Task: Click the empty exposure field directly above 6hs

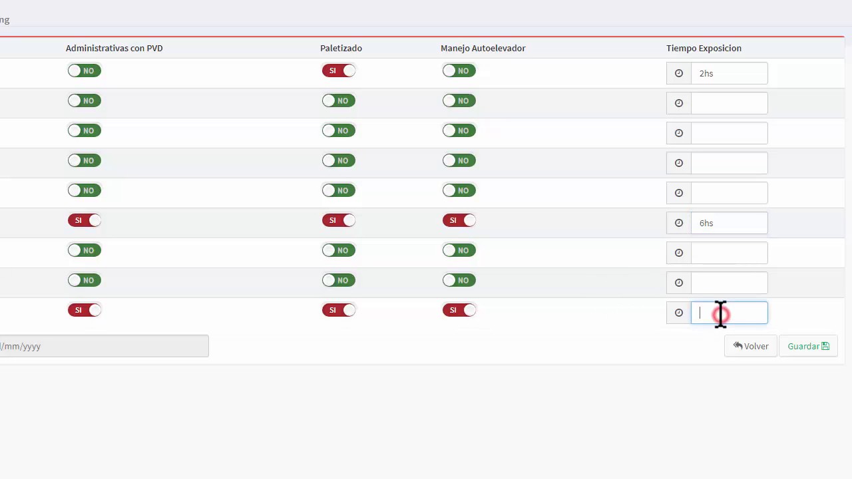Action: (x=729, y=193)
